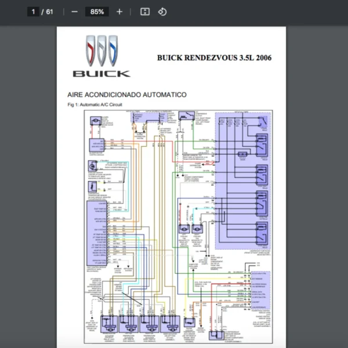Click the zoom out minus button
The image size is (348, 348).
[74, 12]
